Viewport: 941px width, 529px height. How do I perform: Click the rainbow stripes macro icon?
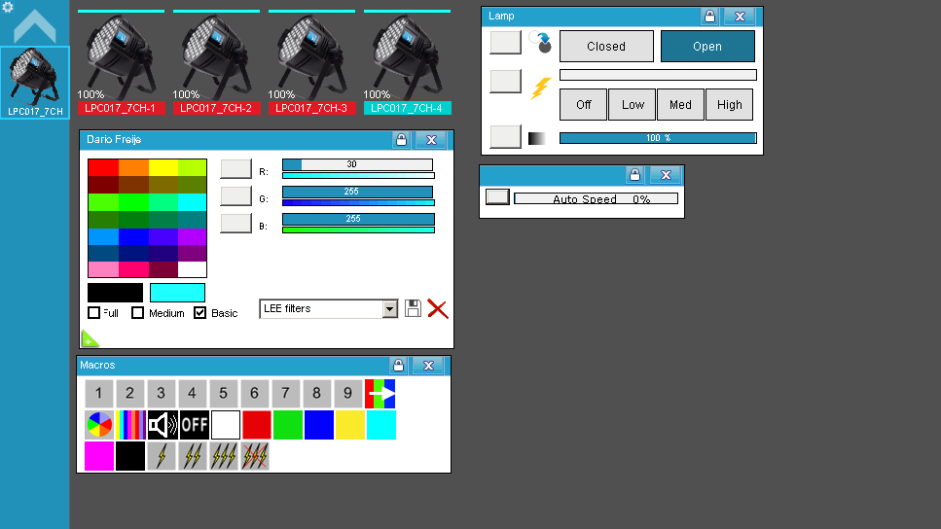(130, 425)
